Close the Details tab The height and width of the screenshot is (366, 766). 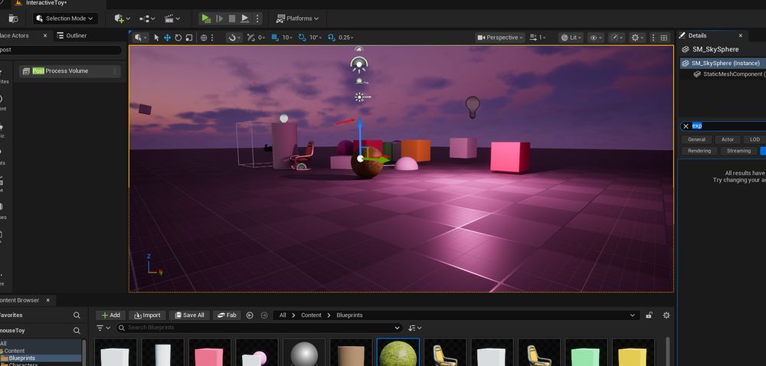740,36
